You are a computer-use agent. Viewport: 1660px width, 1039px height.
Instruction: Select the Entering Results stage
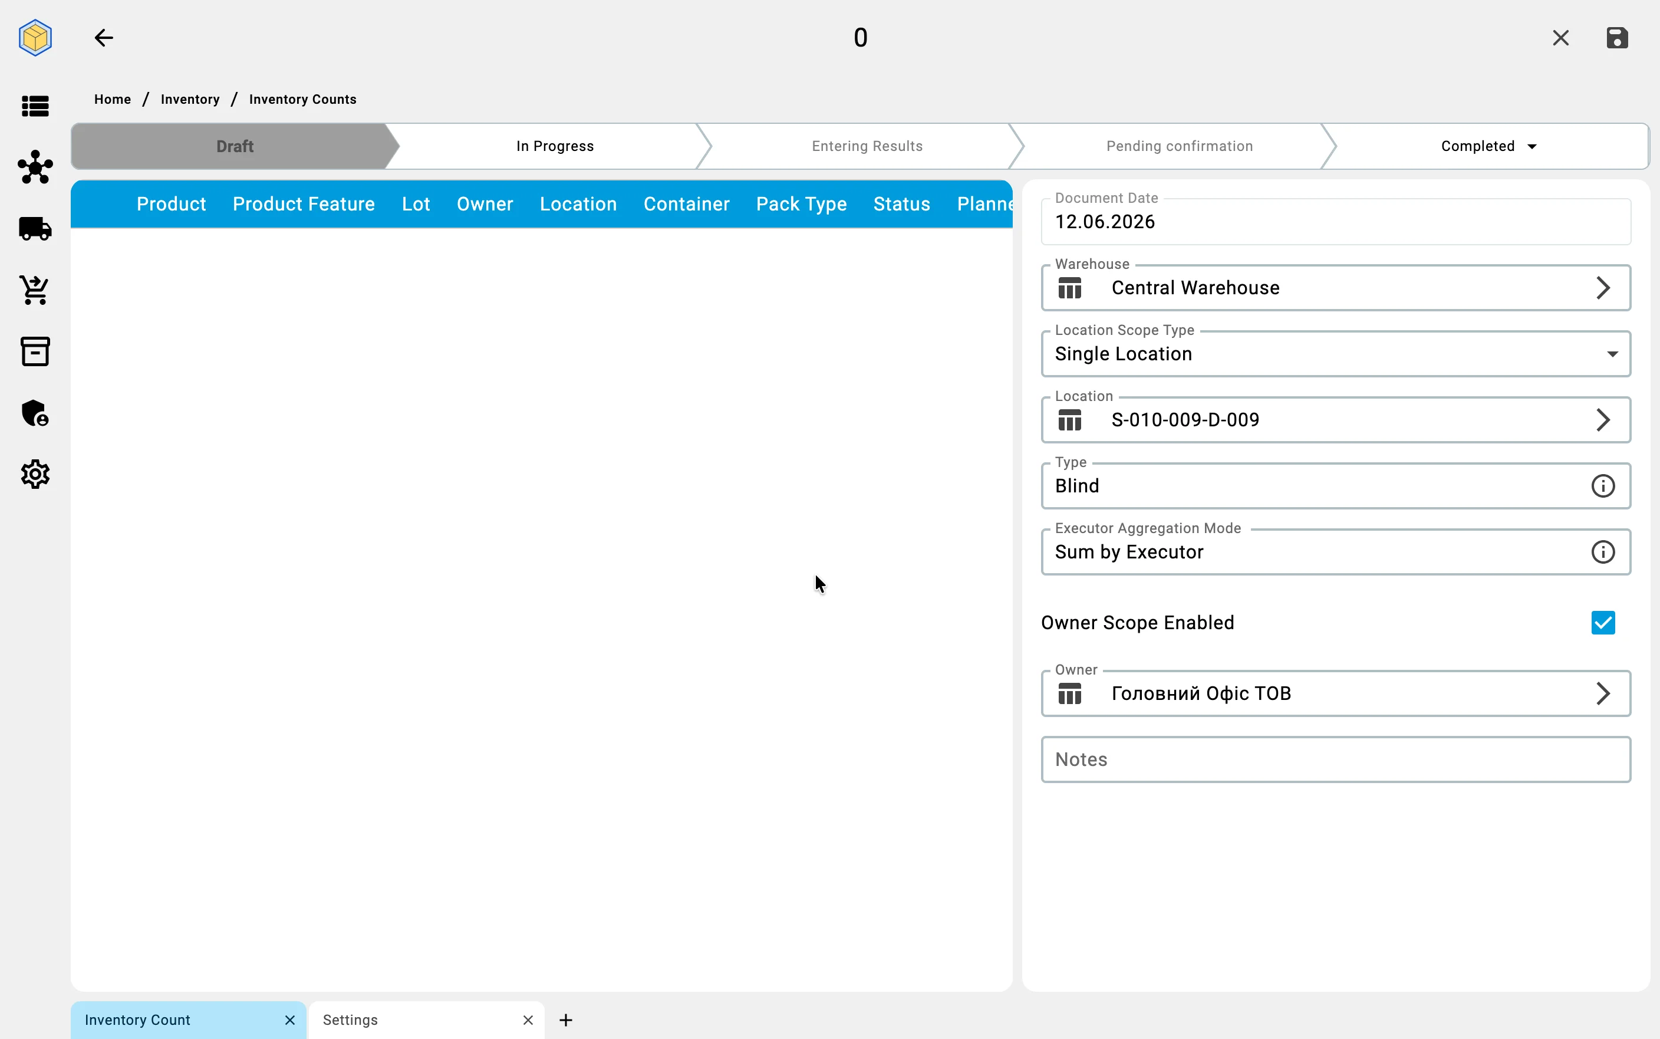point(867,146)
